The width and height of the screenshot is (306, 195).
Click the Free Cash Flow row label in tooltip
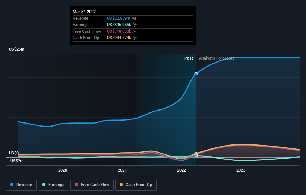(x=87, y=31)
